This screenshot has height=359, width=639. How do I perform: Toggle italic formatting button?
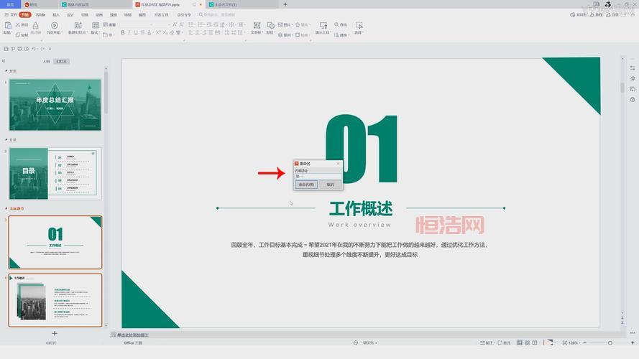(x=130, y=33)
